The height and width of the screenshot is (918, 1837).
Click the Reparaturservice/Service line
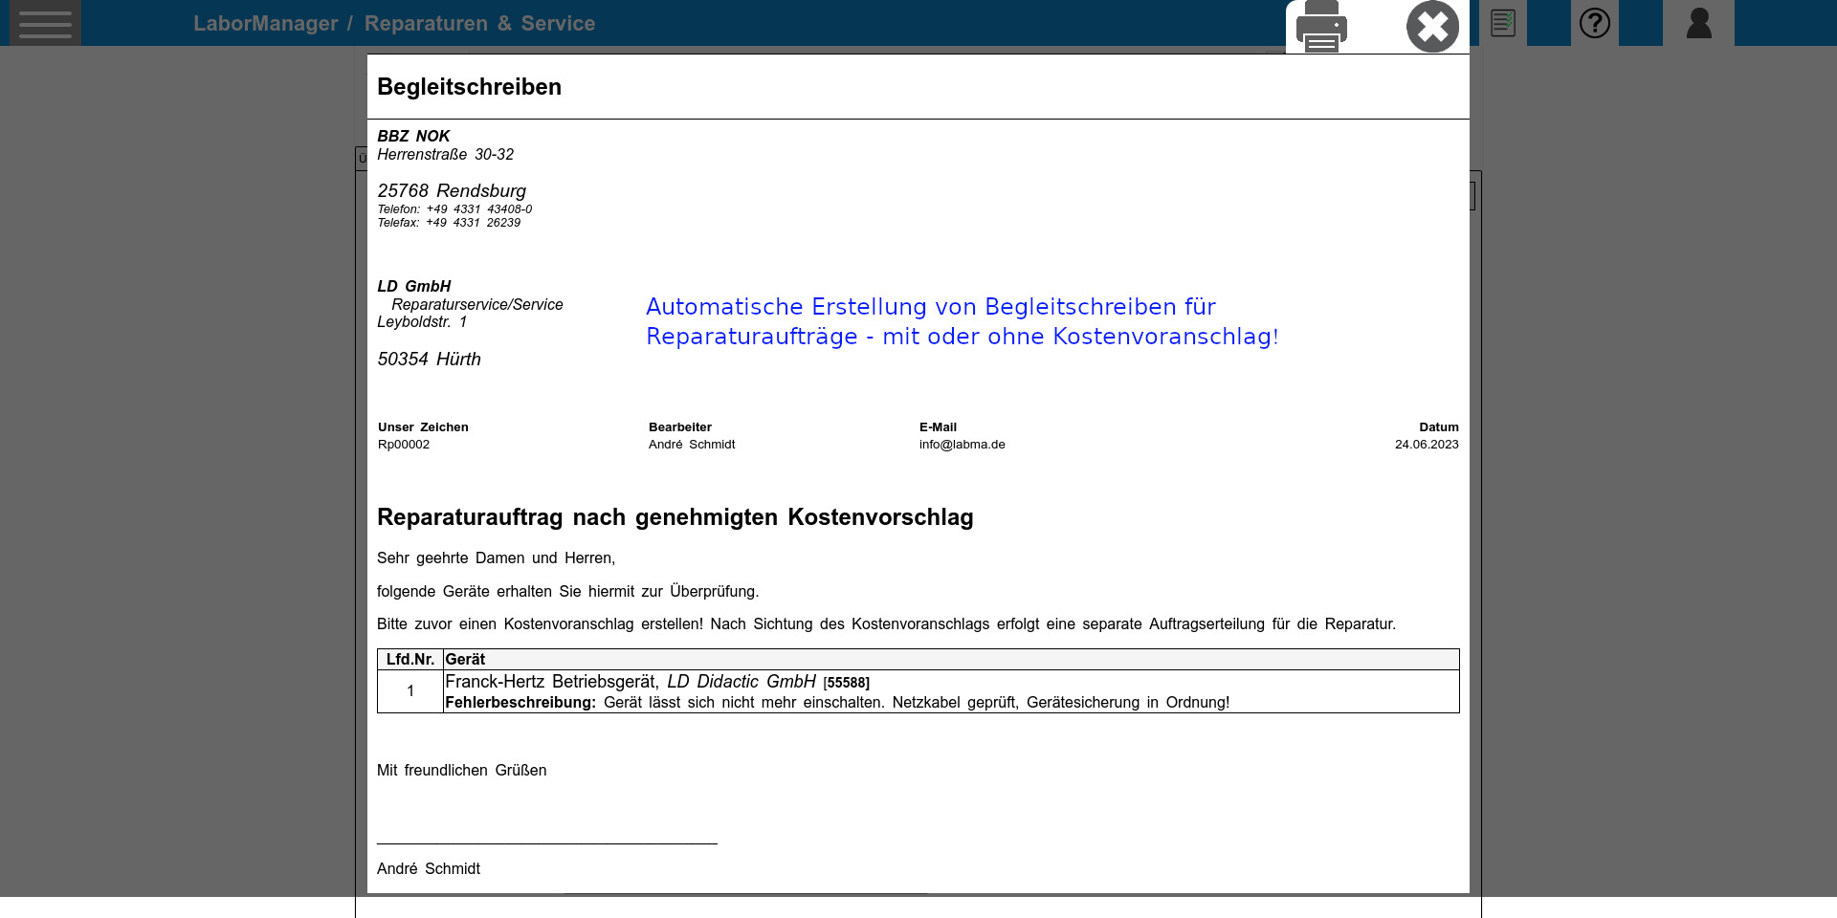pyautogui.click(x=477, y=304)
